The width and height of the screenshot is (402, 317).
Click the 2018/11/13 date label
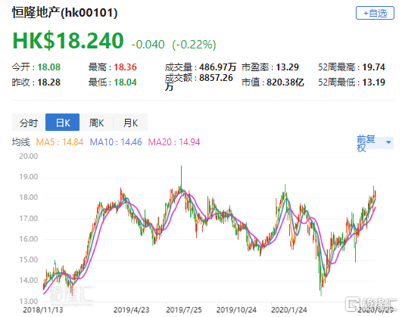click(43, 310)
